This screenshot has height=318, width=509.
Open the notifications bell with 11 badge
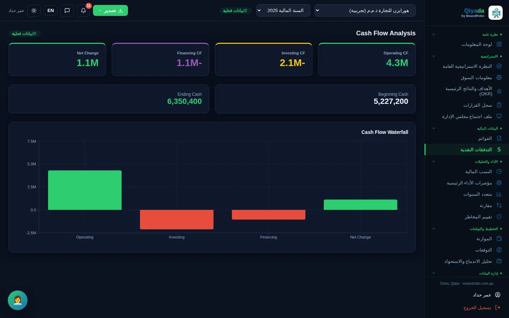[83, 11]
